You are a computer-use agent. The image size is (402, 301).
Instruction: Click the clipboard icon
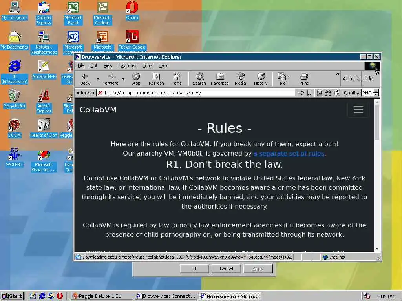[x=337, y=93]
